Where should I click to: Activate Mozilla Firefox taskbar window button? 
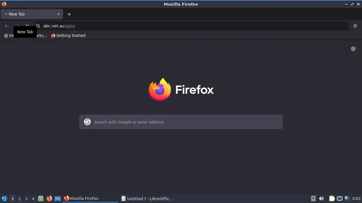[x=90, y=198]
